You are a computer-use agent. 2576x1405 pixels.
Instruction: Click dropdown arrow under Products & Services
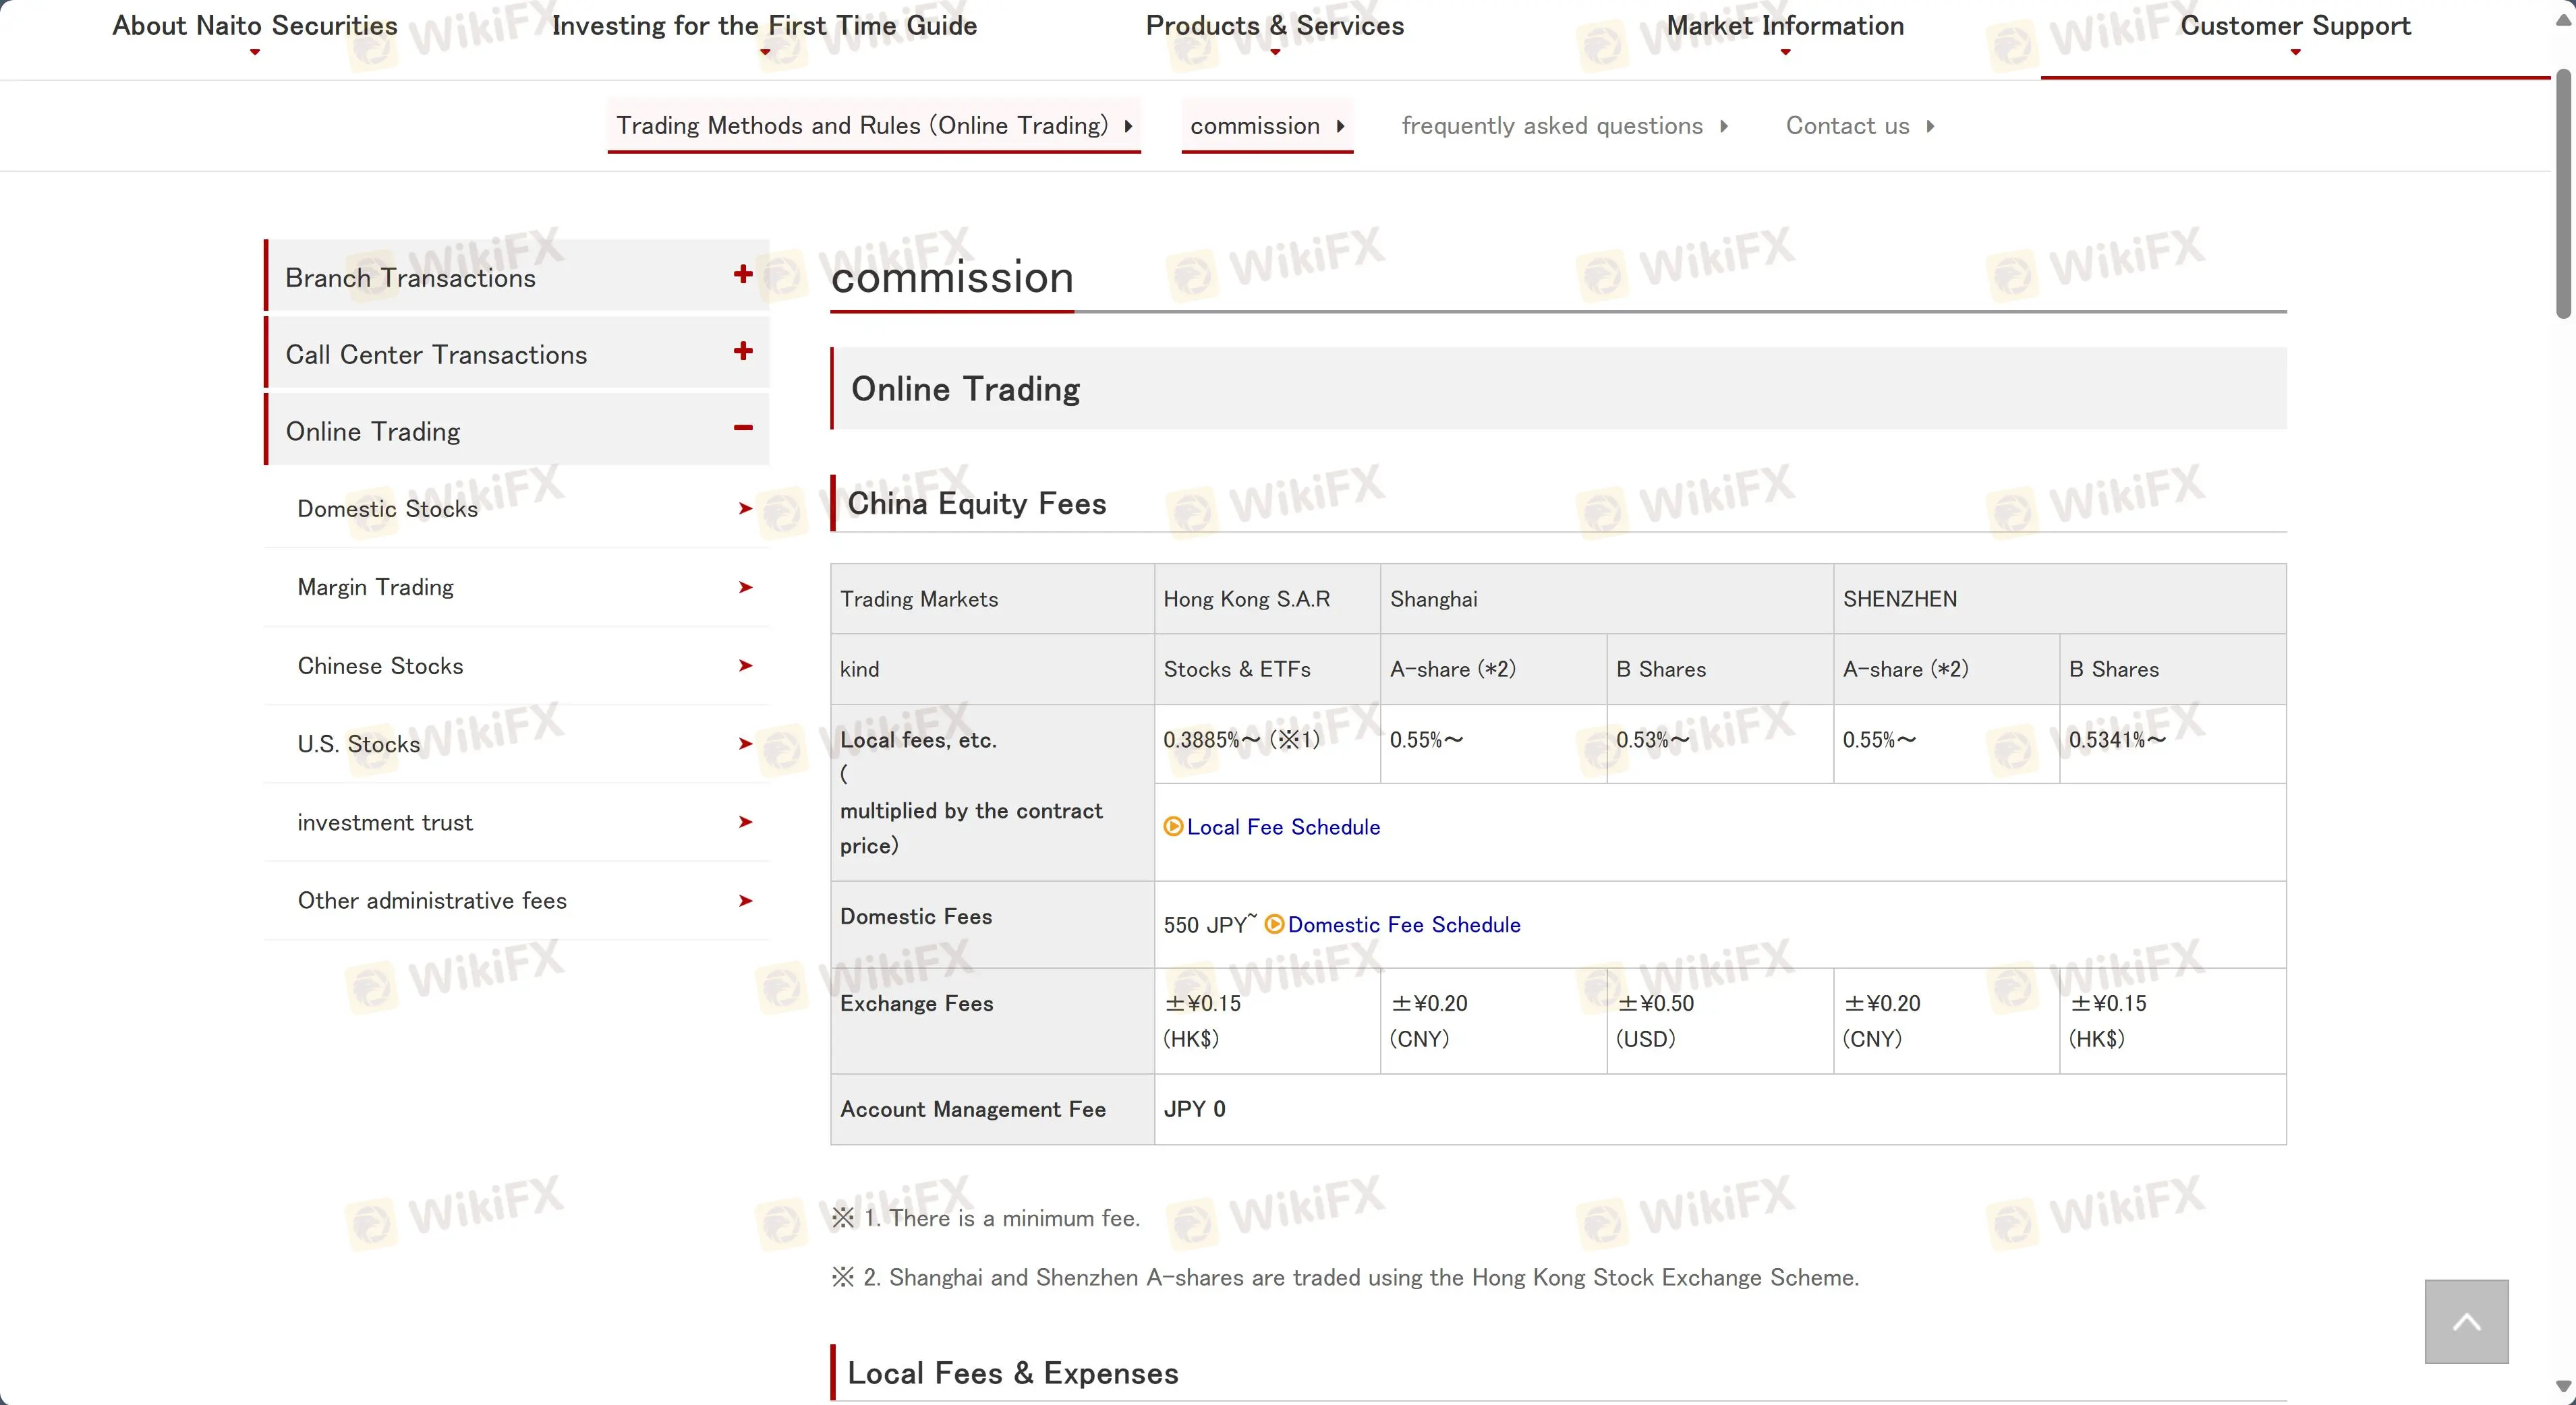click(1275, 52)
